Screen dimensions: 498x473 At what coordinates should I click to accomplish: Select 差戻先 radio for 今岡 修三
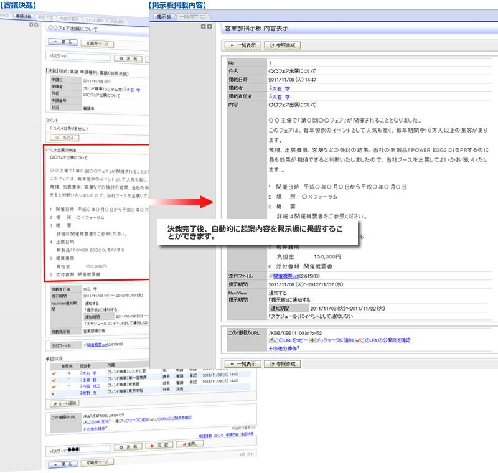pos(69,386)
